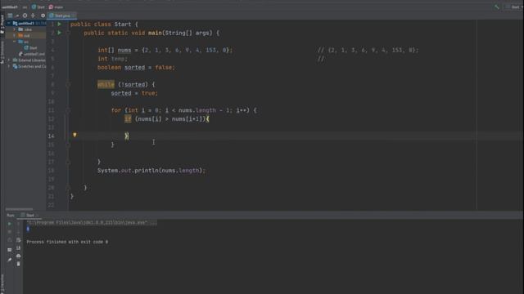The height and width of the screenshot is (294, 524).
Task: Click the expand/collapse all icon in Project toolbar
Action: click(33, 16)
